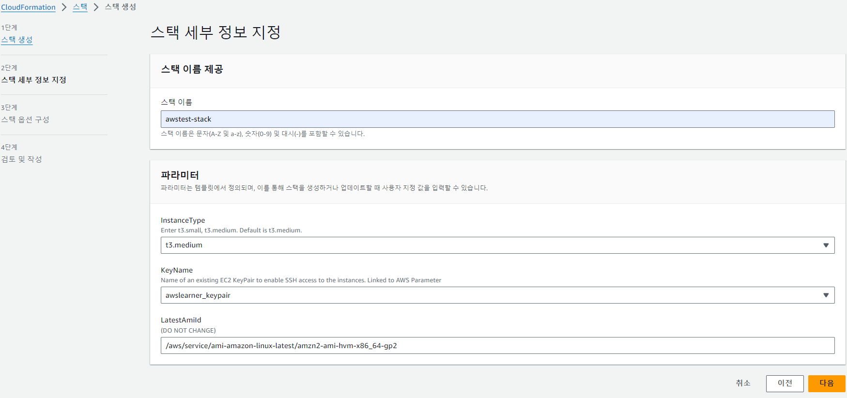Screen dimensions: 847x398
Task: Click the InstanceType dropdown arrow icon
Action: click(826, 245)
